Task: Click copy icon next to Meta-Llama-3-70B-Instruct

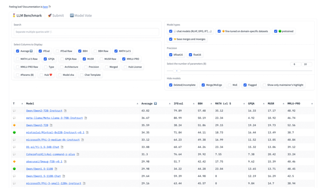Action: (x=86, y=118)
